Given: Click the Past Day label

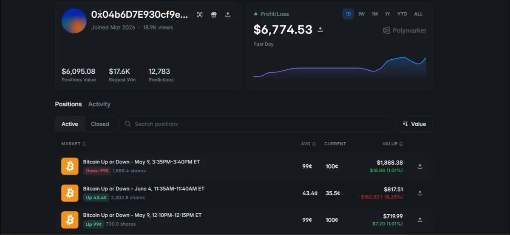Looking at the screenshot, I should click(263, 44).
